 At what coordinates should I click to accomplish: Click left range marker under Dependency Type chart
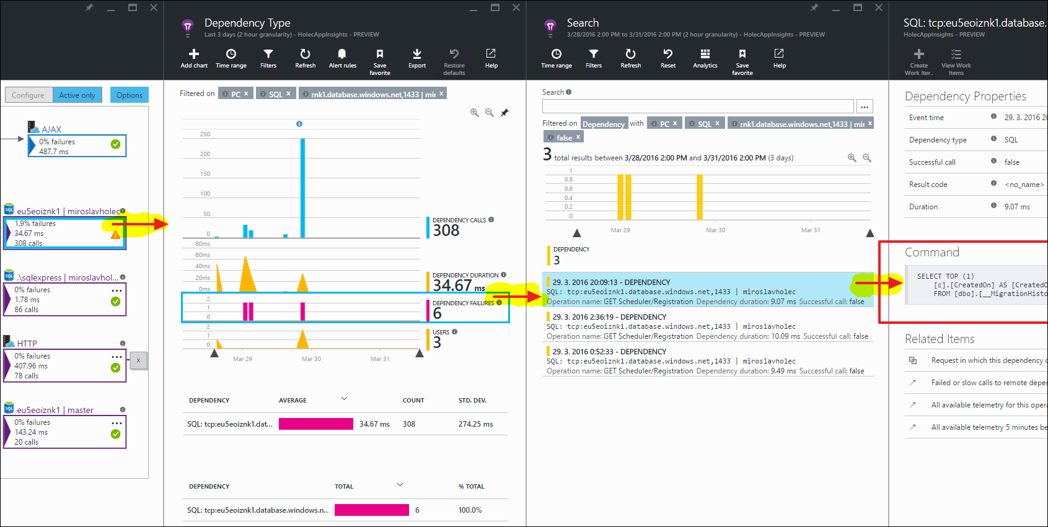tap(214, 354)
